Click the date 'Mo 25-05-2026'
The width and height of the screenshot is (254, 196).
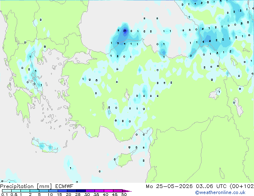pyautogui.click(x=169, y=186)
